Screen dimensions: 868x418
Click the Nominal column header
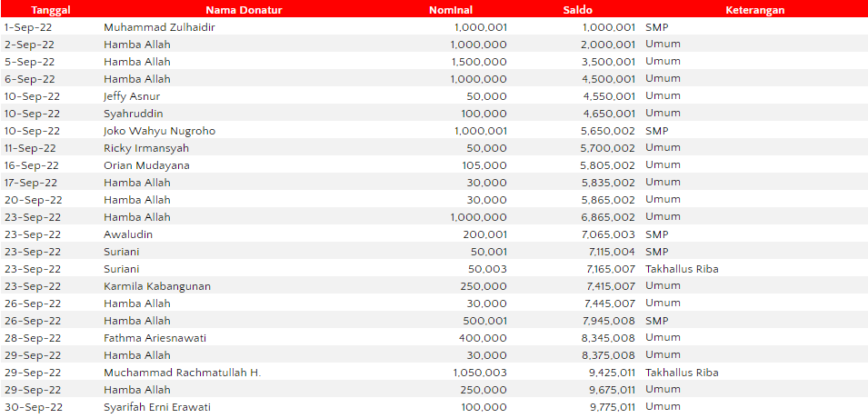click(451, 10)
